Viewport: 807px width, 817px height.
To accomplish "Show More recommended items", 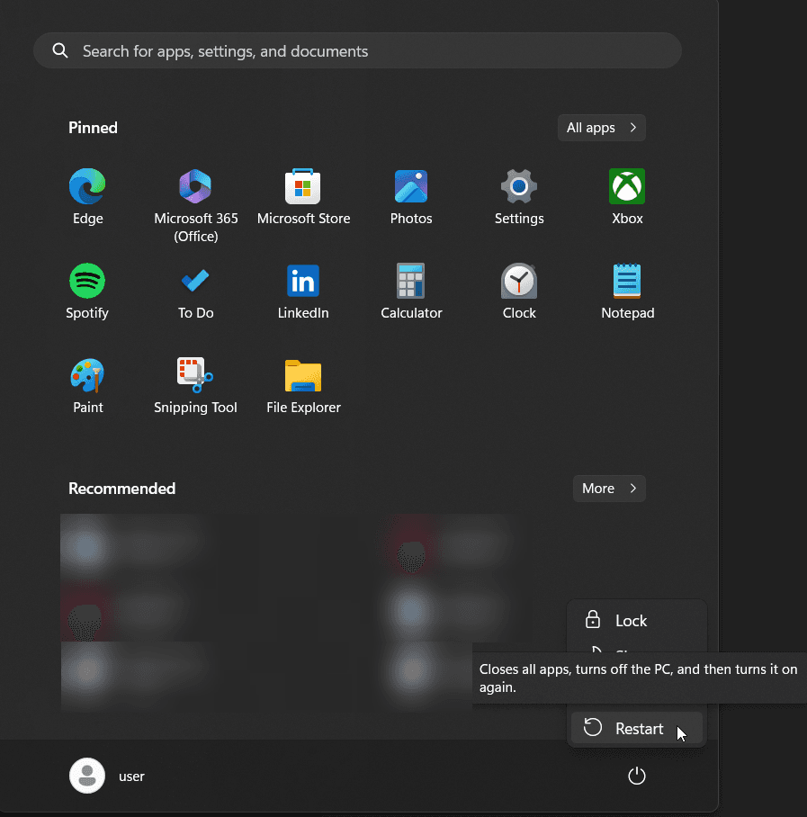I will tap(609, 489).
